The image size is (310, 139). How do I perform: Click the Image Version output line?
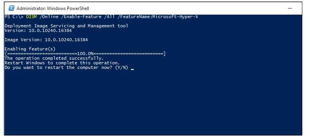(x=46, y=40)
